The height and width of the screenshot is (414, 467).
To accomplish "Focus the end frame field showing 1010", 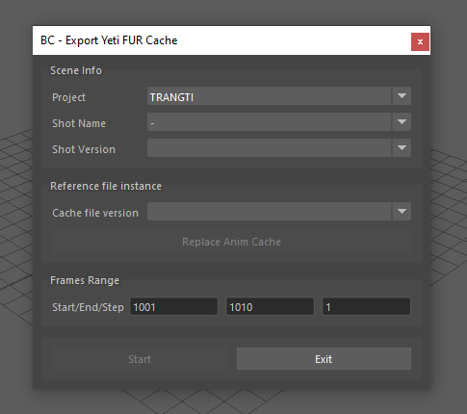I will point(270,306).
